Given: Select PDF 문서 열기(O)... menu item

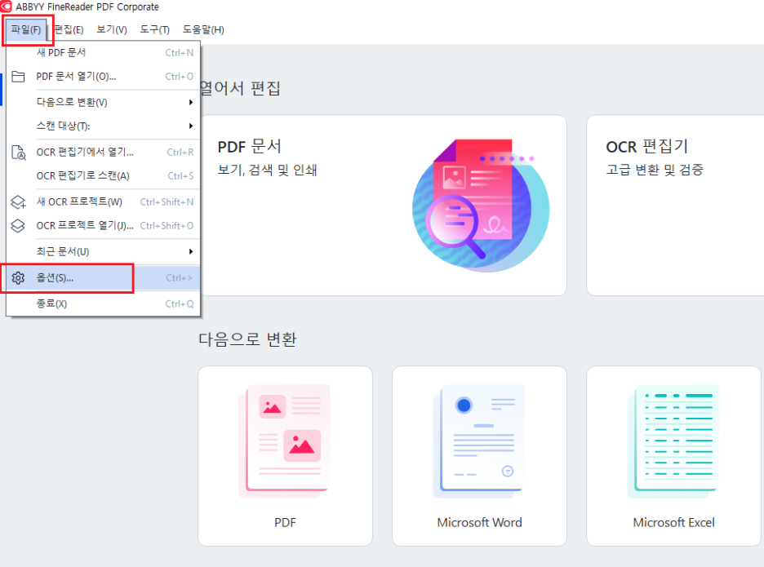Looking at the screenshot, I should 103,77.
